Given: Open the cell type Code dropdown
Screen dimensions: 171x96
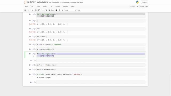Looking at the screenshot, I should pos(71,10).
